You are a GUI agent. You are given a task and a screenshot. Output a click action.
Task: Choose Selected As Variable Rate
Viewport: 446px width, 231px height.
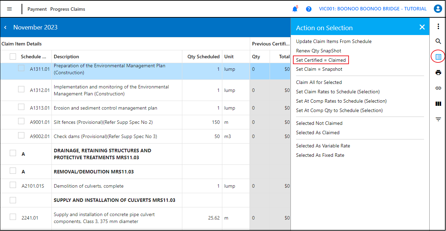pyautogui.click(x=323, y=146)
